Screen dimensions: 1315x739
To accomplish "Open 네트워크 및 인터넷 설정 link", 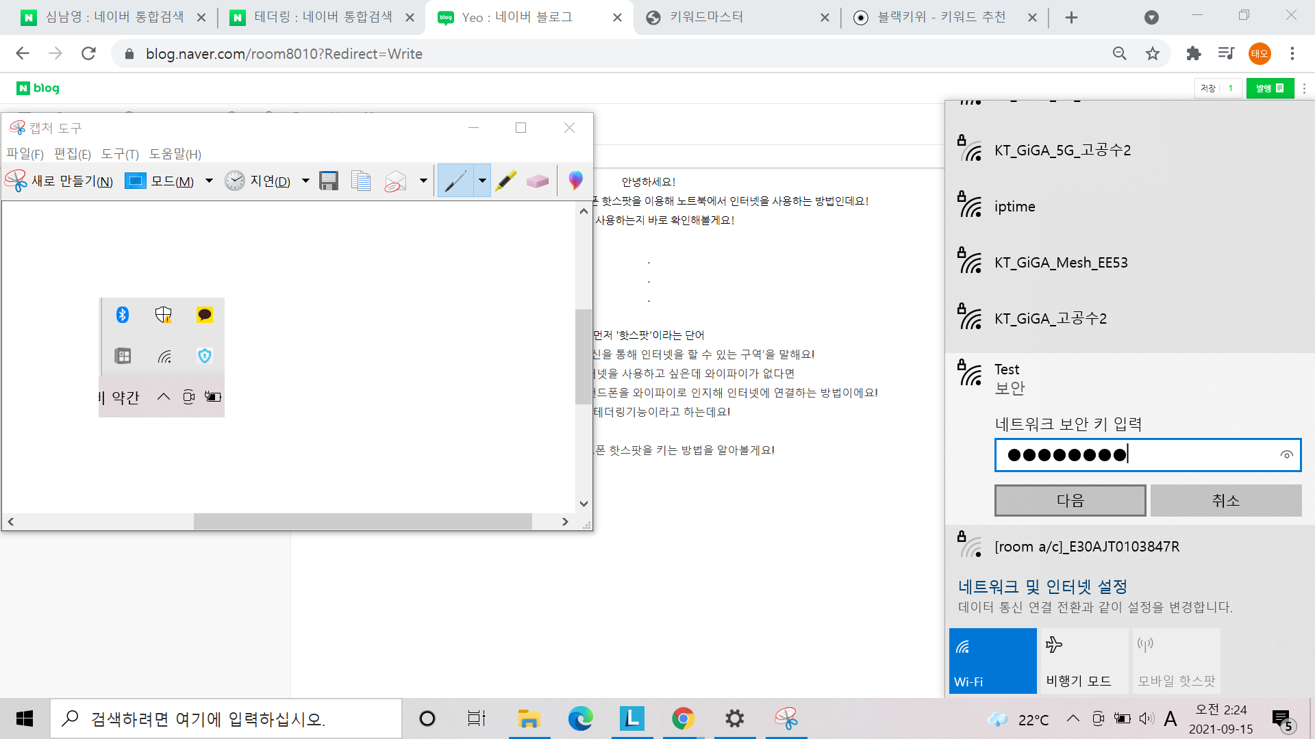I will coord(1042,586).
